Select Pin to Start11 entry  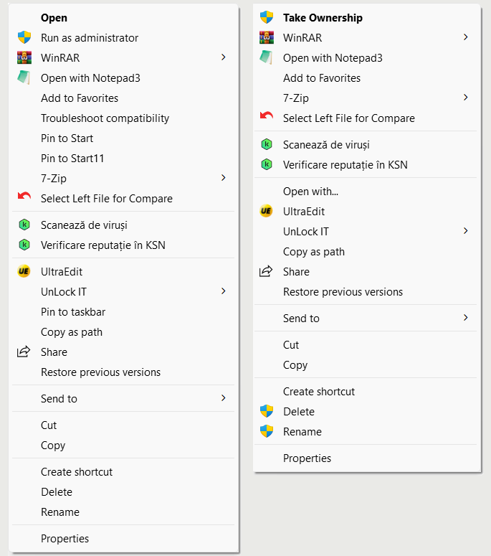click(x=72, y=158)
